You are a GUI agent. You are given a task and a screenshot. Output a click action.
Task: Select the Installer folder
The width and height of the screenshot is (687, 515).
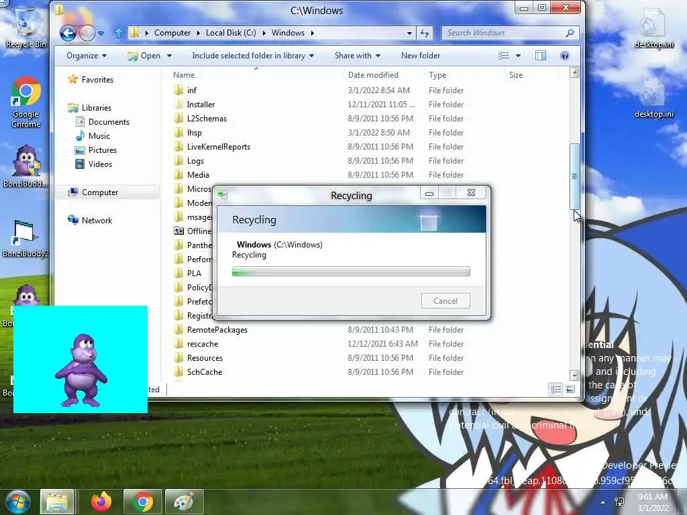pyautogui.click(x=201, y=104)
